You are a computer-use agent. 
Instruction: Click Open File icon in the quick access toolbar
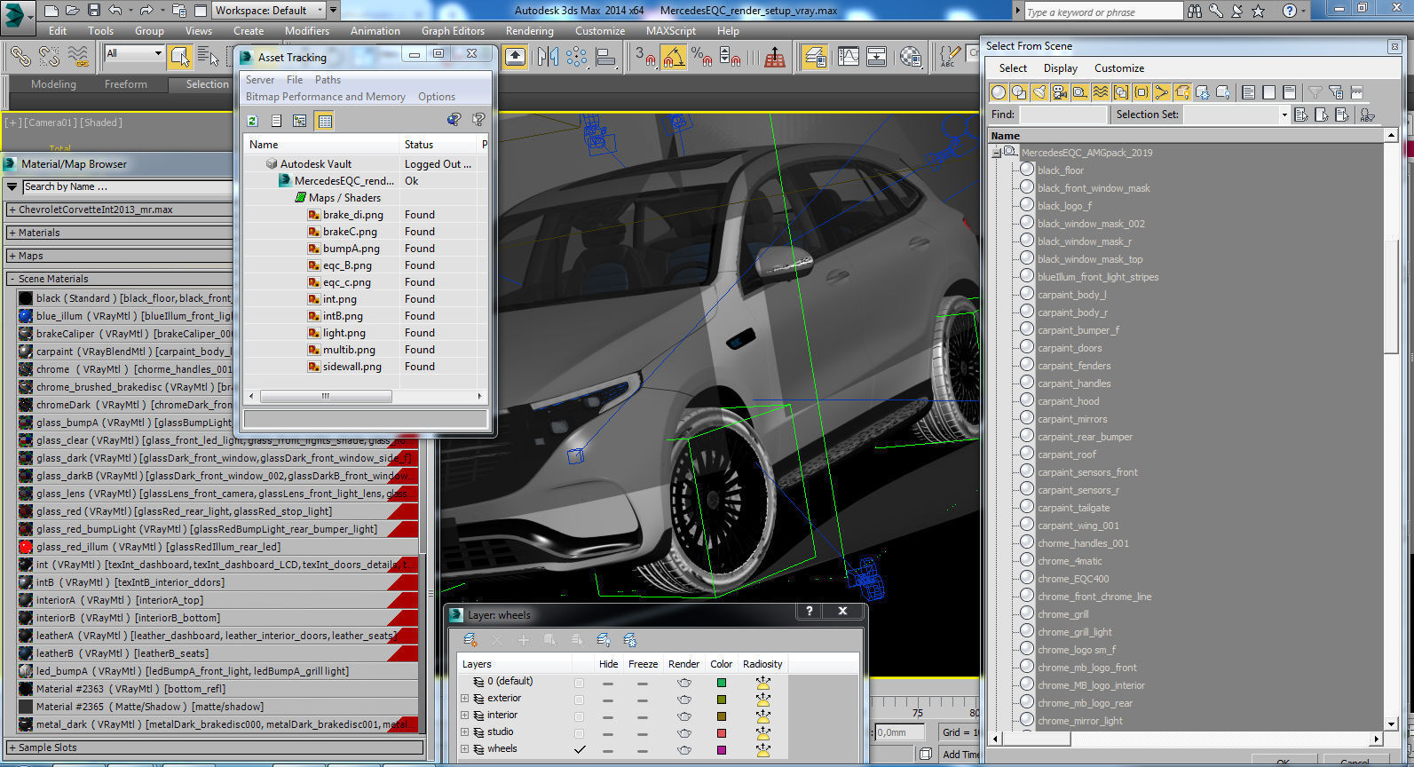(x=72, y=11)
